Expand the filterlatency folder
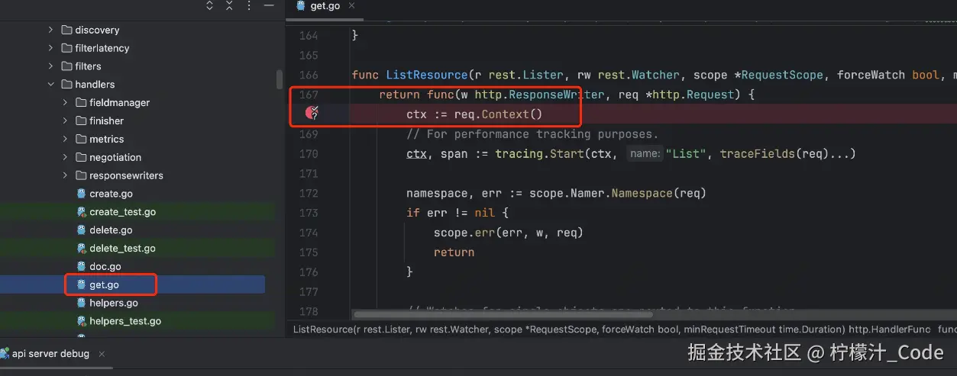This screenshot has width=957, height=376. pyautogui.click(x=50, y=48)
